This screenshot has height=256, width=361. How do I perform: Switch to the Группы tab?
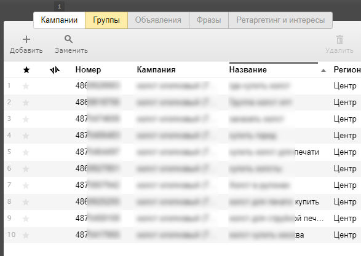pyautogui.click(x=106, y=20)
